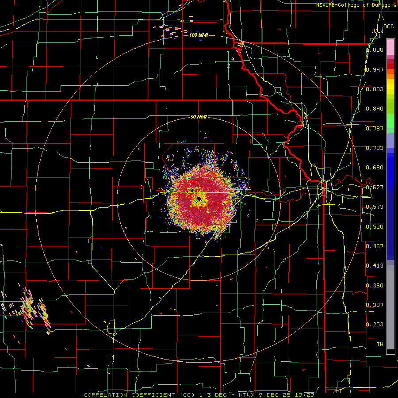Click the 0.787 scale value
The image size is (398, 398).
tap(375, 128)
